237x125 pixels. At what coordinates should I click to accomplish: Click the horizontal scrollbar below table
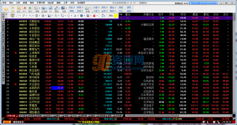pos(178,116)
